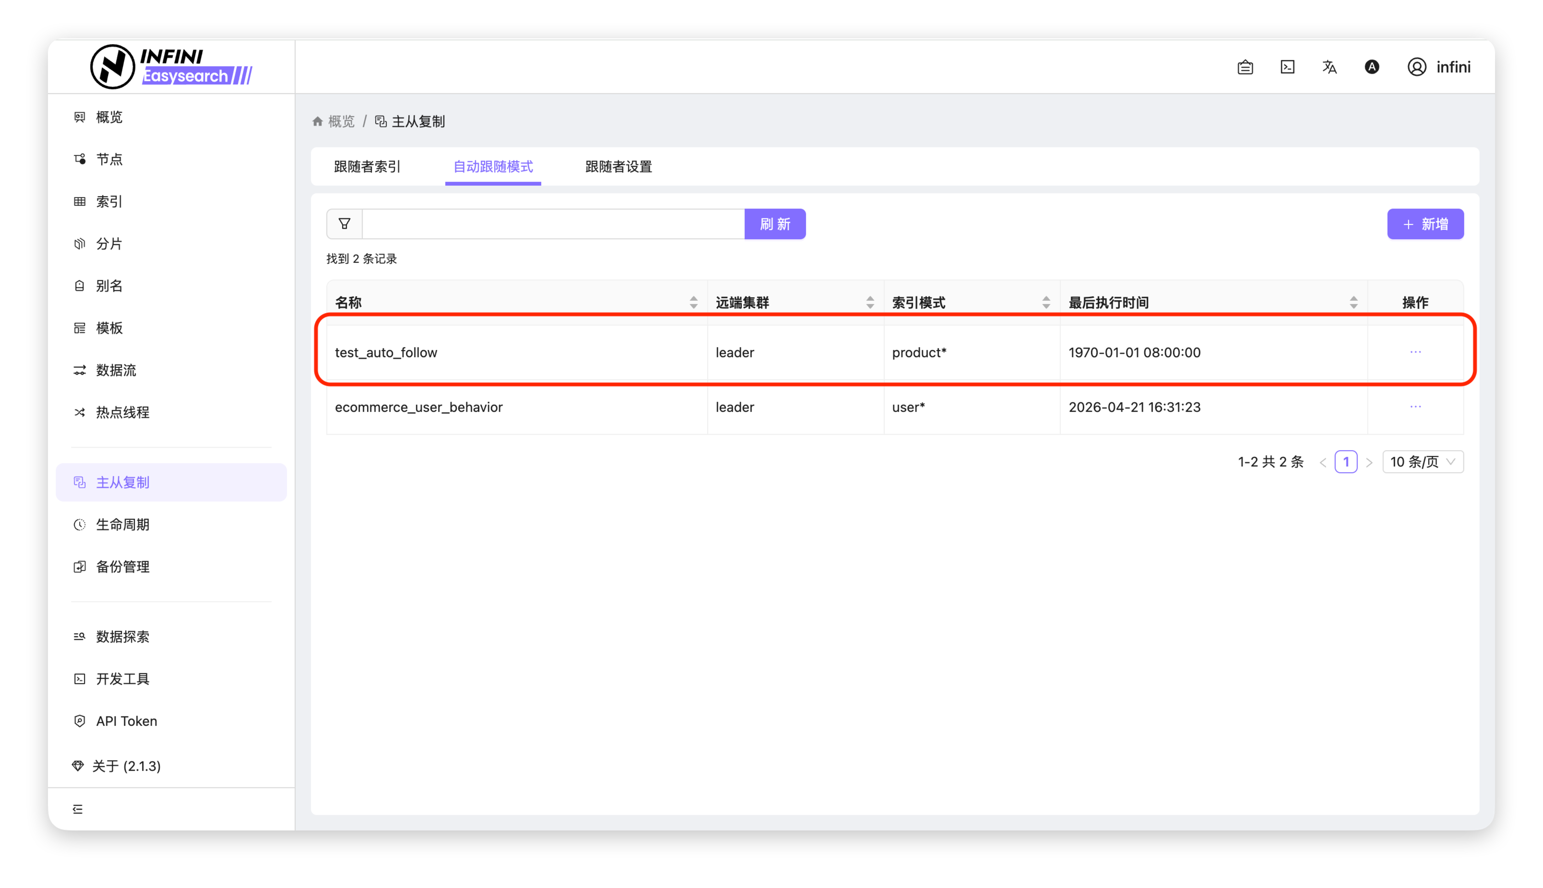This screenshot has height=888, width=1543.
Task: Click the filter funnel icon
Action: 344,224
